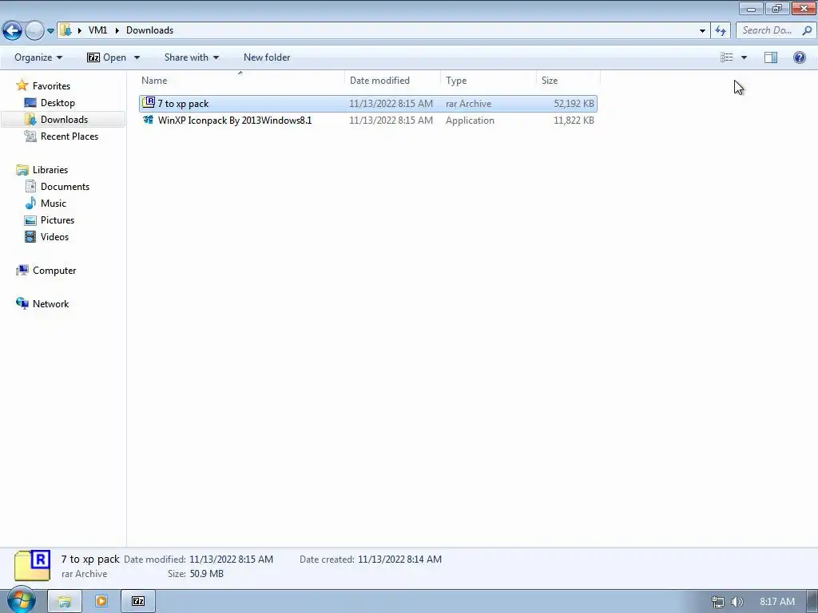Image resolution: width=818 pixels, height=613 pixels.
Task: Select VM1 in the address breadcrumb
Action: (97, 30)
